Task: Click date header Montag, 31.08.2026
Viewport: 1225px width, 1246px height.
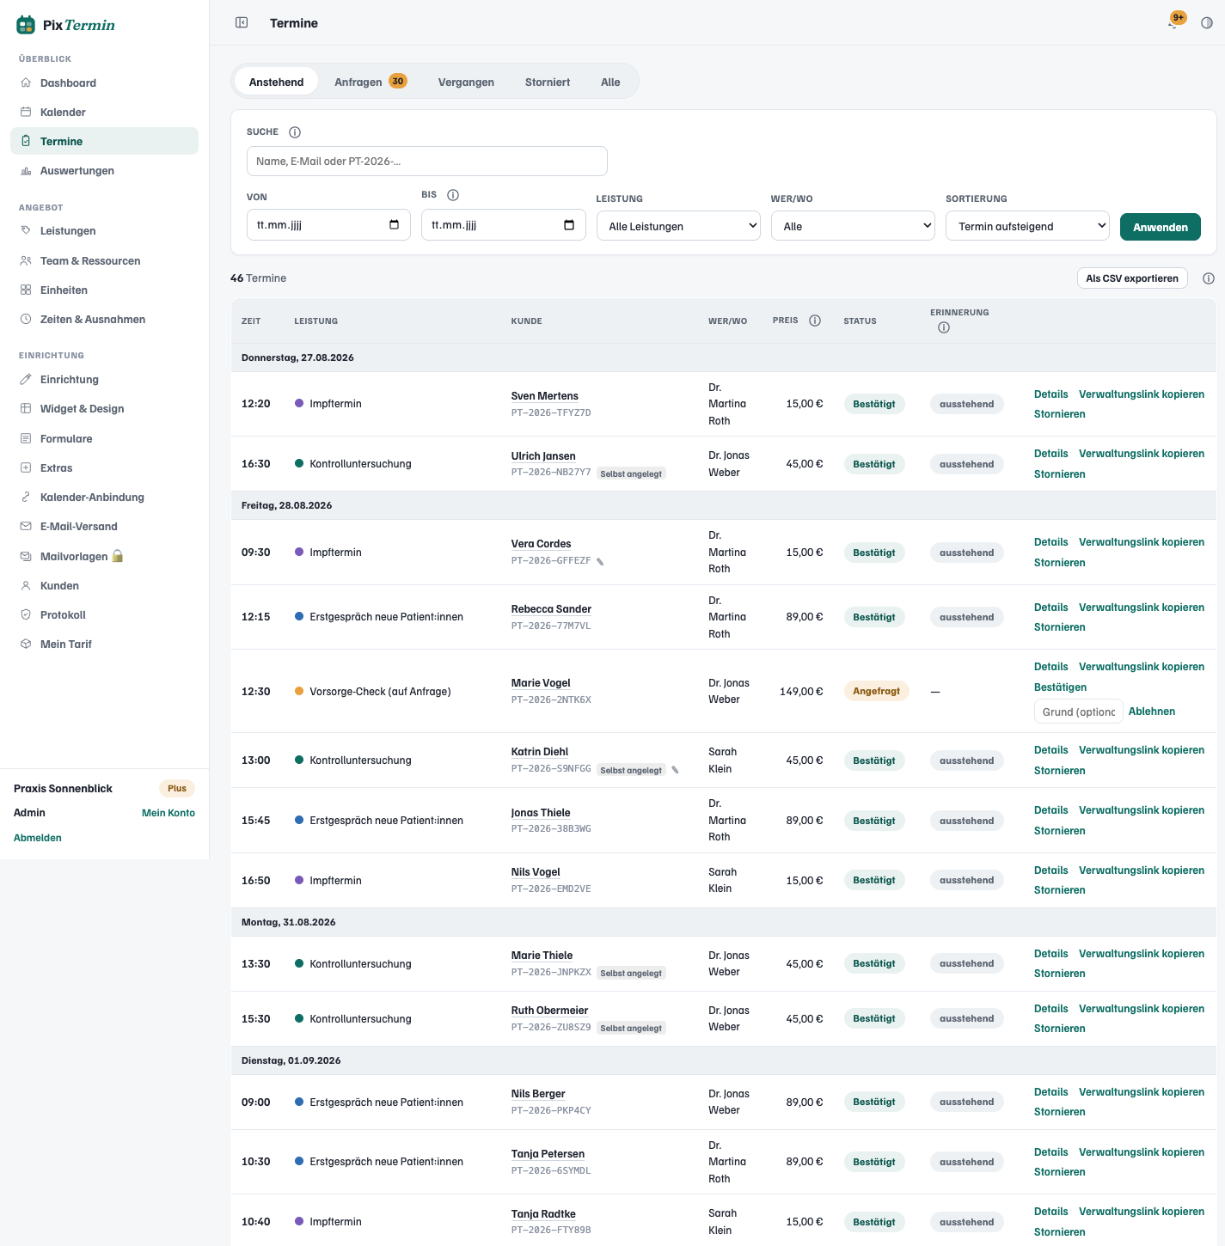Action: [x=289, y=922]
